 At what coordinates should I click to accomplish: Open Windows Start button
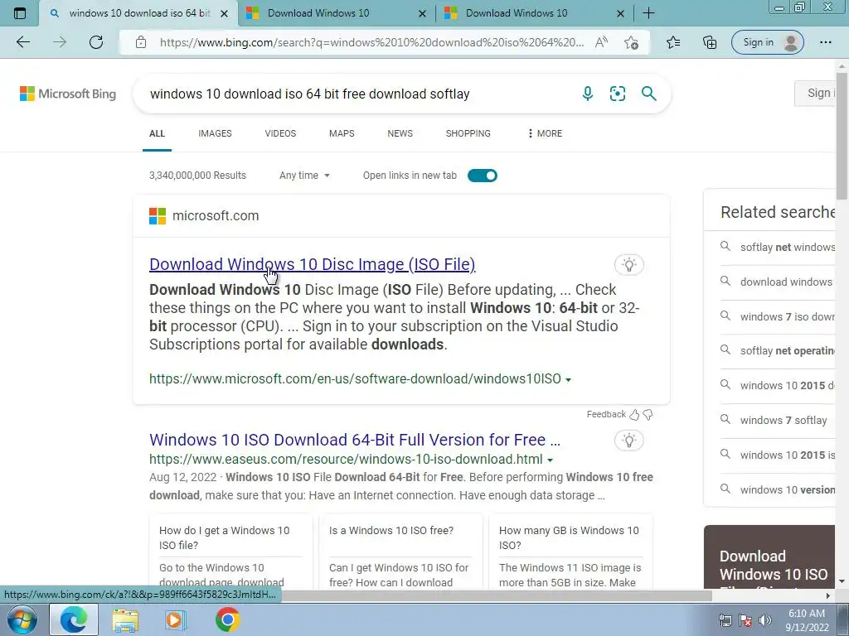[22, 619]
